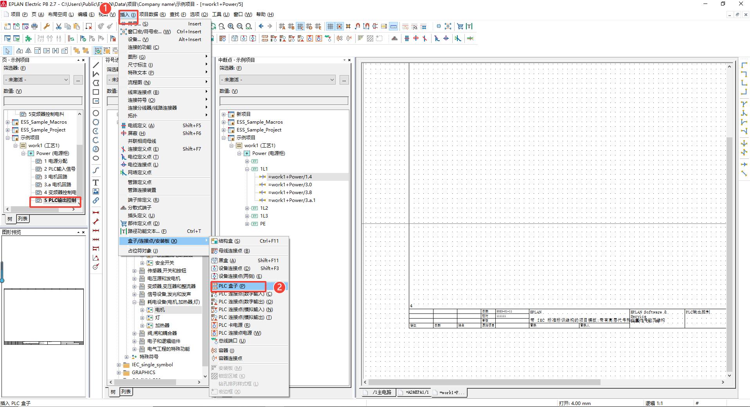750x407 pixels.
Task: Toggle snap to grid button
Action: pyautogui.click(x=339, y=26)
